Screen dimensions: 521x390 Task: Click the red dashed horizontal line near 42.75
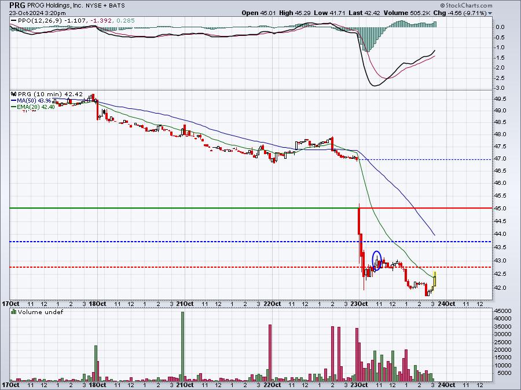click(251, 267)
